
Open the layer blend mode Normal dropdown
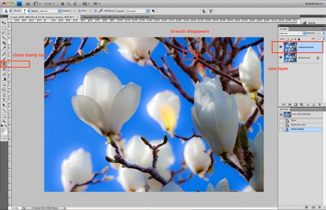click(292, 34)
